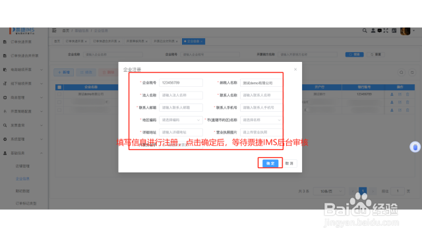Open 订单标记类型 submenu item

(x=26, y=203)
